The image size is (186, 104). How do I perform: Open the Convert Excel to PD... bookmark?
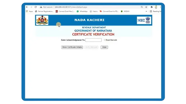coord(109,11)
